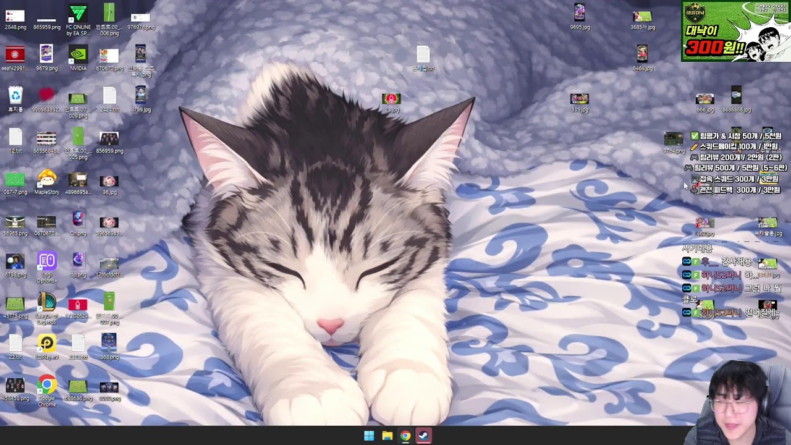Select the eeaf42991 red logo file

pyautogui.click(x=15, y=55)
